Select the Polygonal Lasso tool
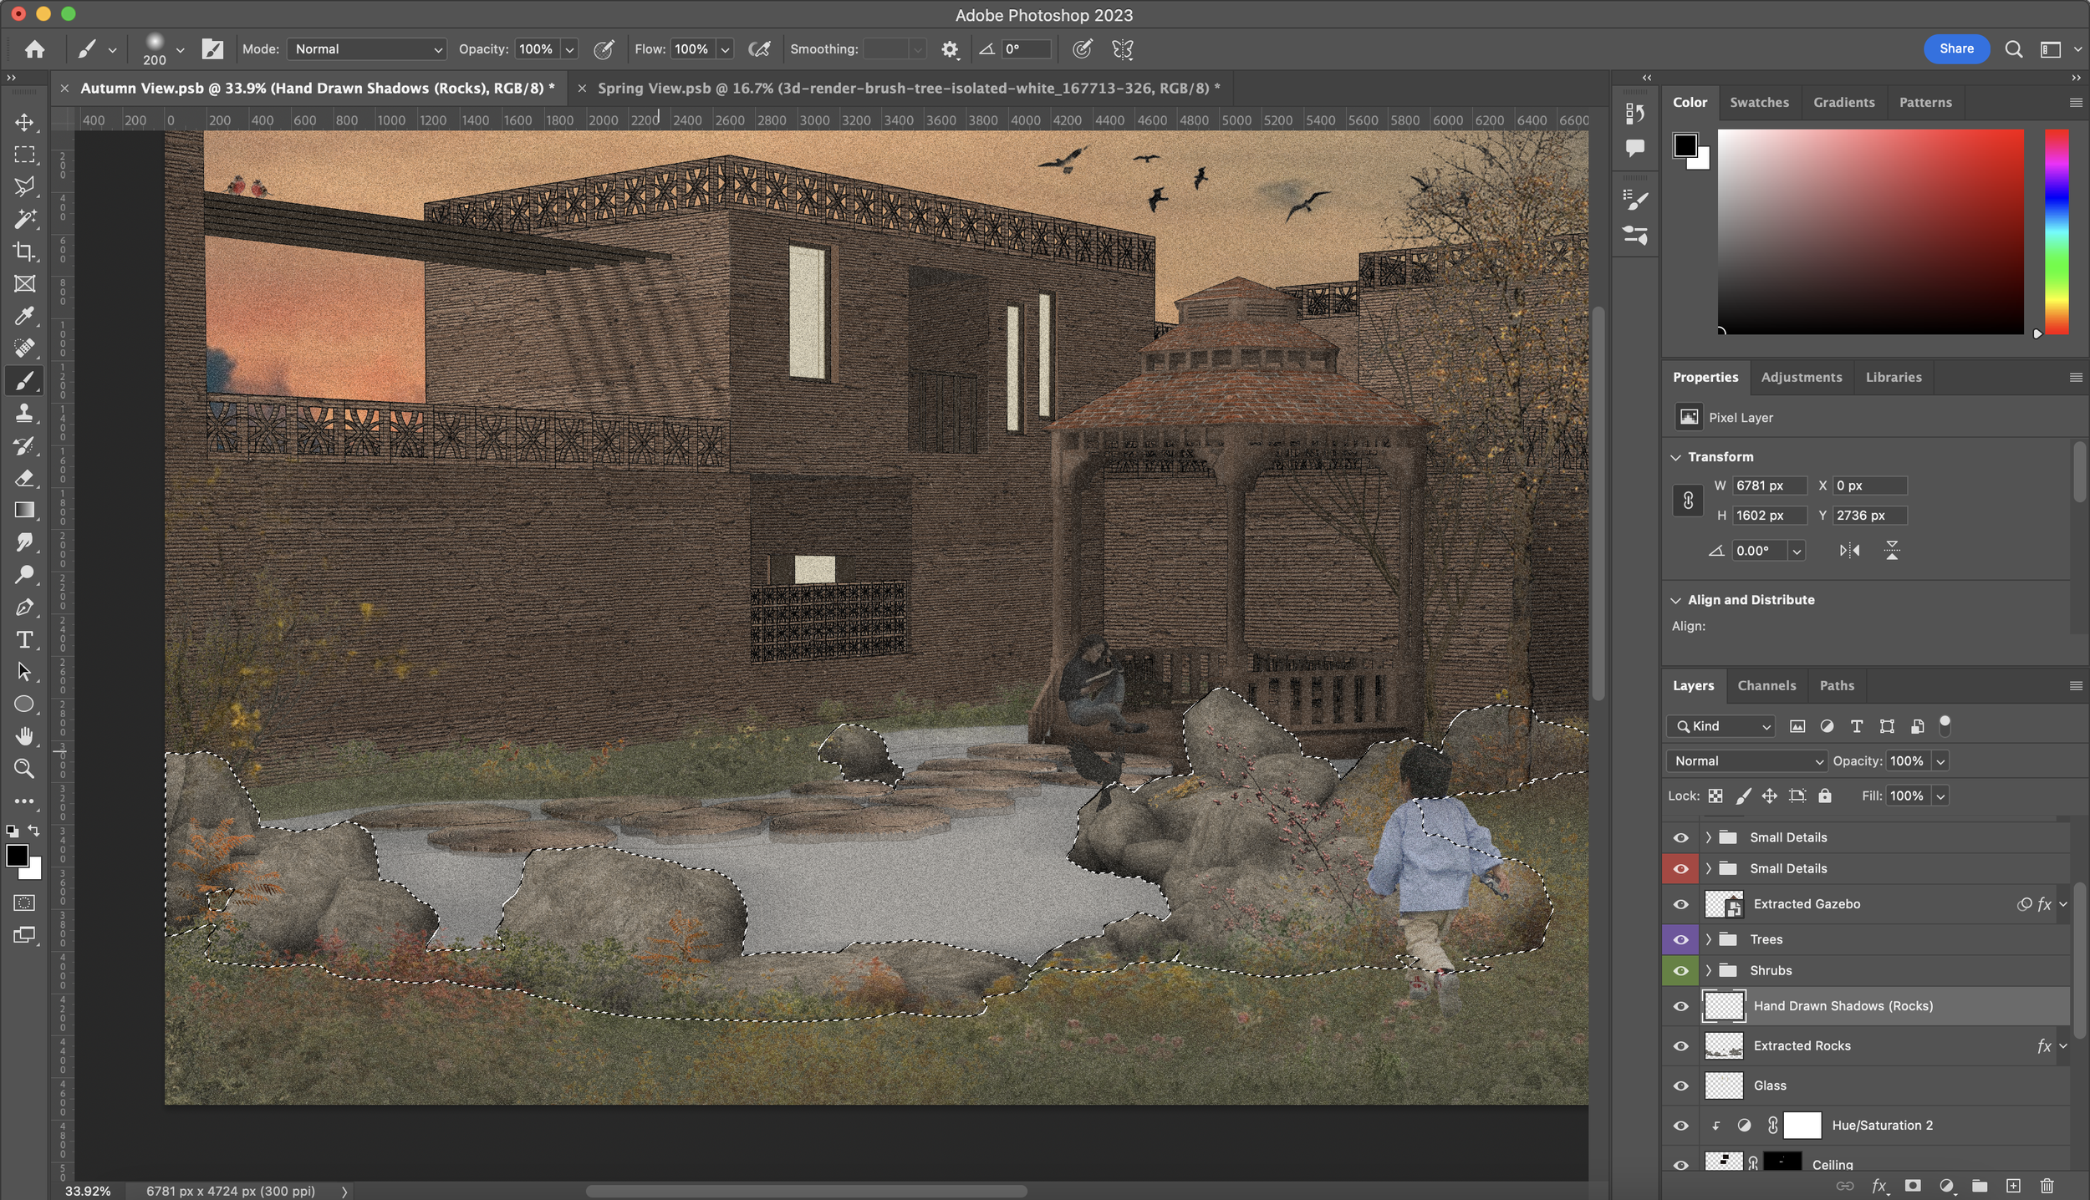Screen dimensions: 2090x1200 24,186
